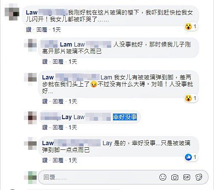Reply to the Lay comment 幸好没事
Image resolution: width=214 pixels, height=190 pixels.
[x=58, y=127]
